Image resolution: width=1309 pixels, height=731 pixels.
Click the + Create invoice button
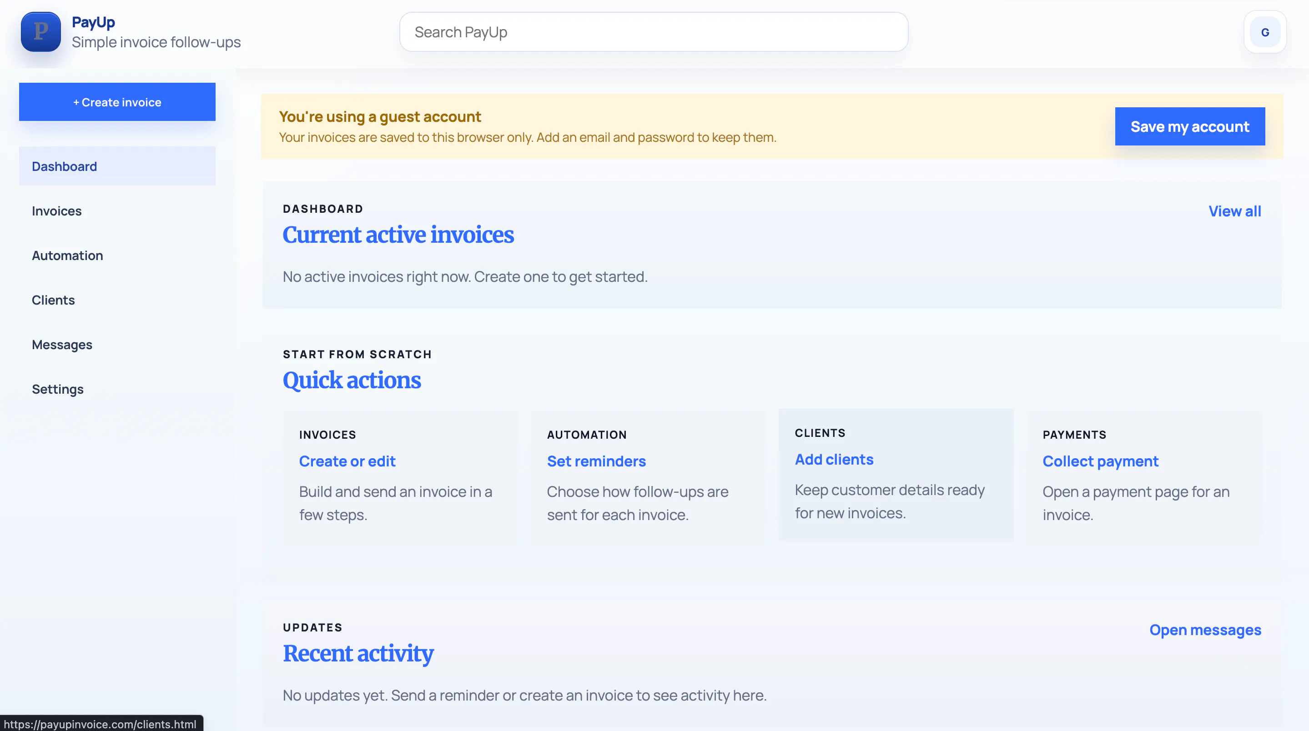(x=117, y=102)
